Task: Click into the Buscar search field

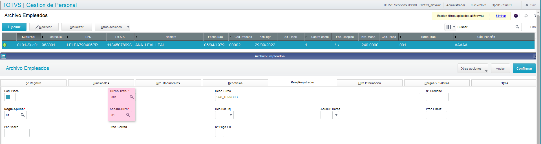Action: 485,27
